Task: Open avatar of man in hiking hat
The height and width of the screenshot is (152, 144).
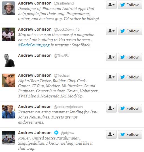Action: 9,8
